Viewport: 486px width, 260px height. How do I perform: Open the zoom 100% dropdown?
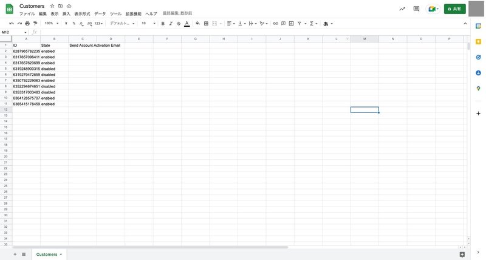pos(52,24)
